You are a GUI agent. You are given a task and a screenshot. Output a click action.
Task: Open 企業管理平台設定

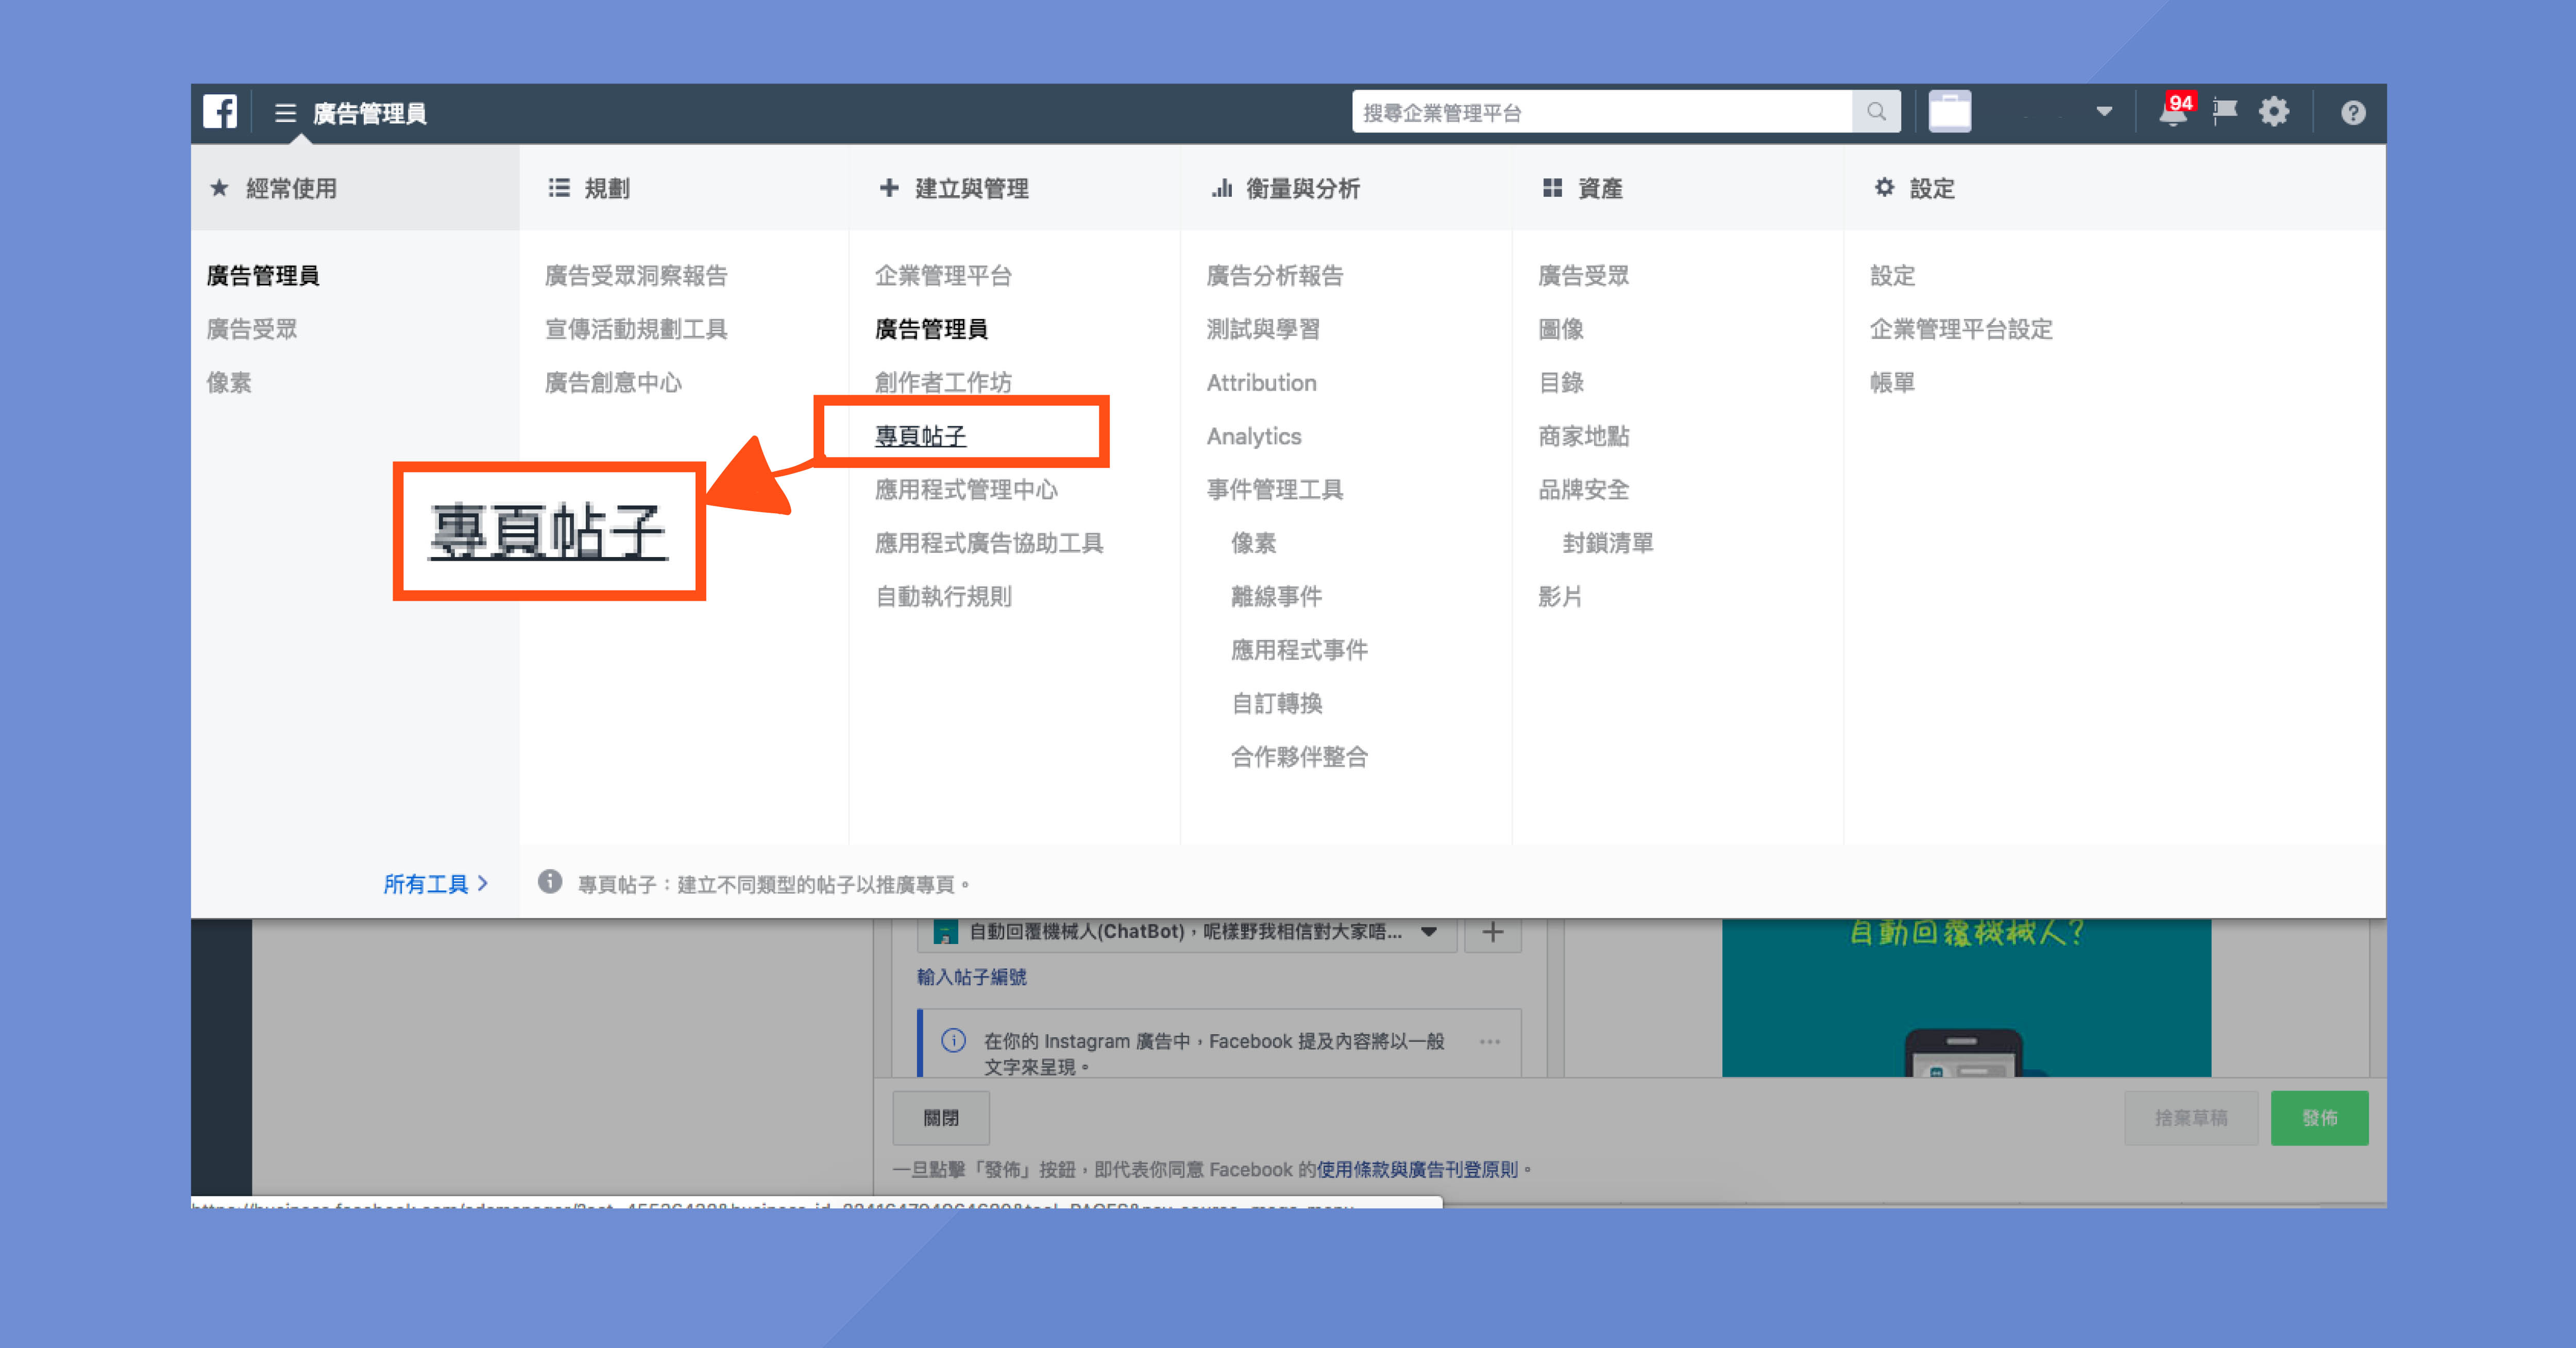coord(1961,329)
